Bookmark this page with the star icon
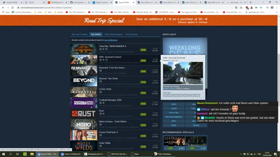Screen dimensions: 280x157 click(x=241, y=7)
